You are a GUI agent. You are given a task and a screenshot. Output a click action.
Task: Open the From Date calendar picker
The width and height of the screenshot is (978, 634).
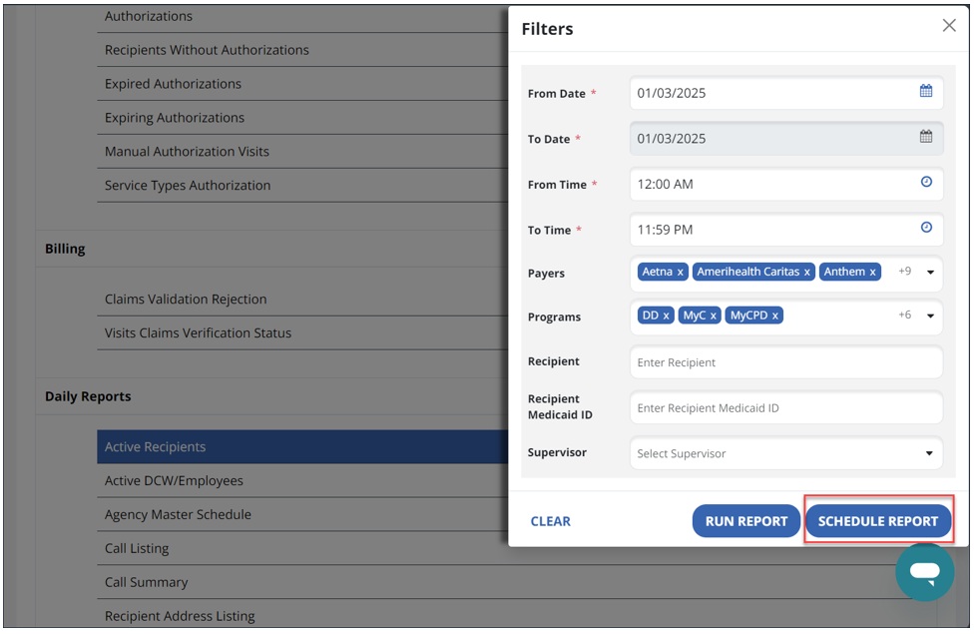[925, 92]
